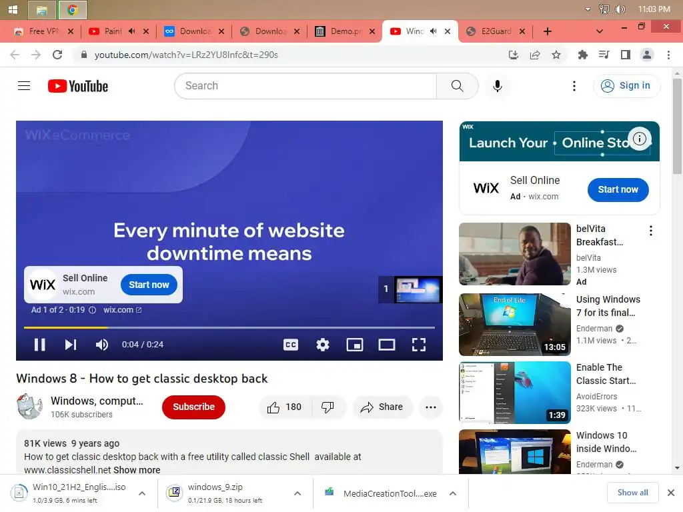Go back in browser history
683x512 pixels.
click(x=15, y=55)
